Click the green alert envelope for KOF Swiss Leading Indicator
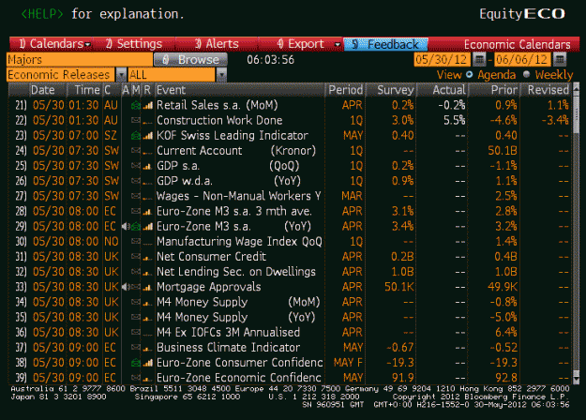 click(x=136, y=136)
